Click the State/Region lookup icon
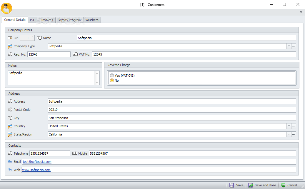Screen dimensions: 305x189 coord(10,134)
